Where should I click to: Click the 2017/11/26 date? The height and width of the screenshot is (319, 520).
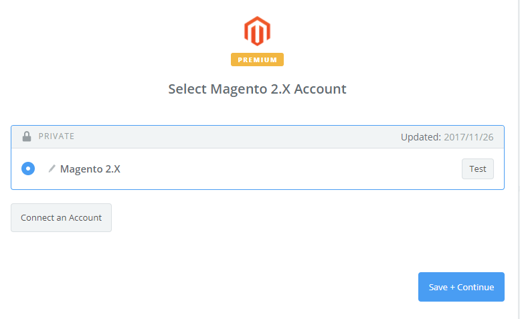[x=468, y=137]
